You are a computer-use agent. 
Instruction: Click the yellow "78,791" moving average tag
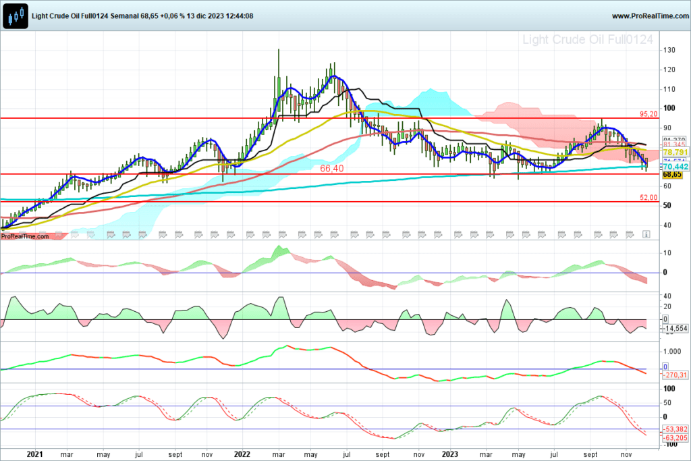675,153
